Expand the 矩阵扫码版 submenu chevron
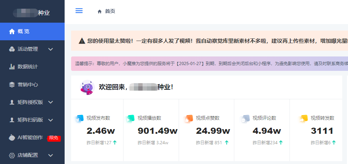This screenshot has width=348, height=164. coord(51,120)
